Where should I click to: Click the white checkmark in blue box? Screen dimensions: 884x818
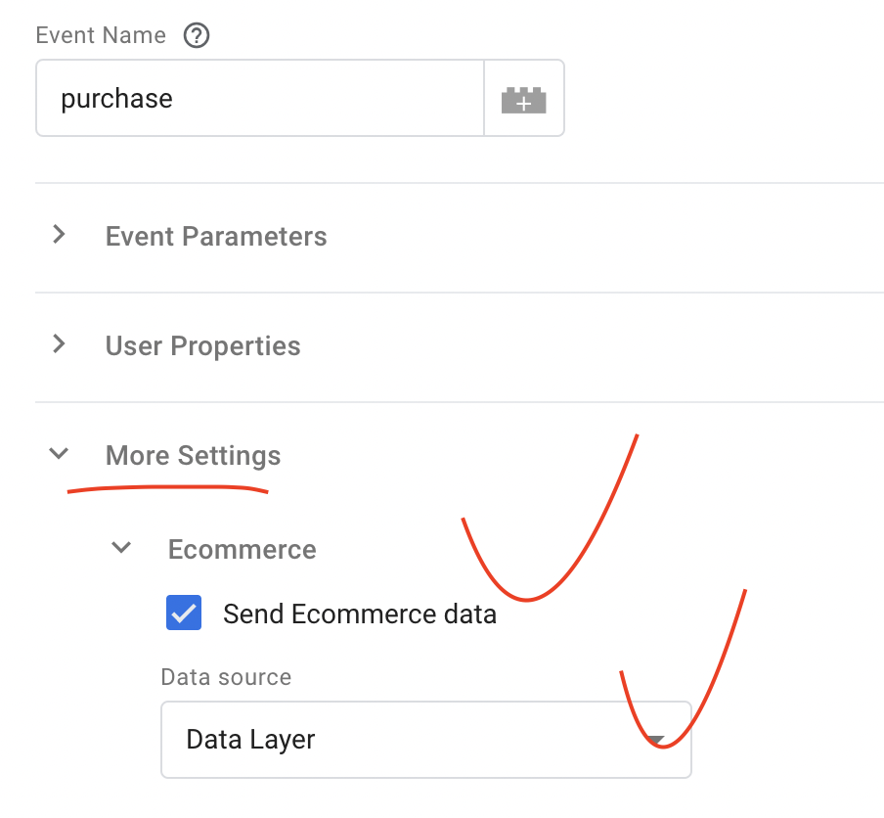coord(184,613)
